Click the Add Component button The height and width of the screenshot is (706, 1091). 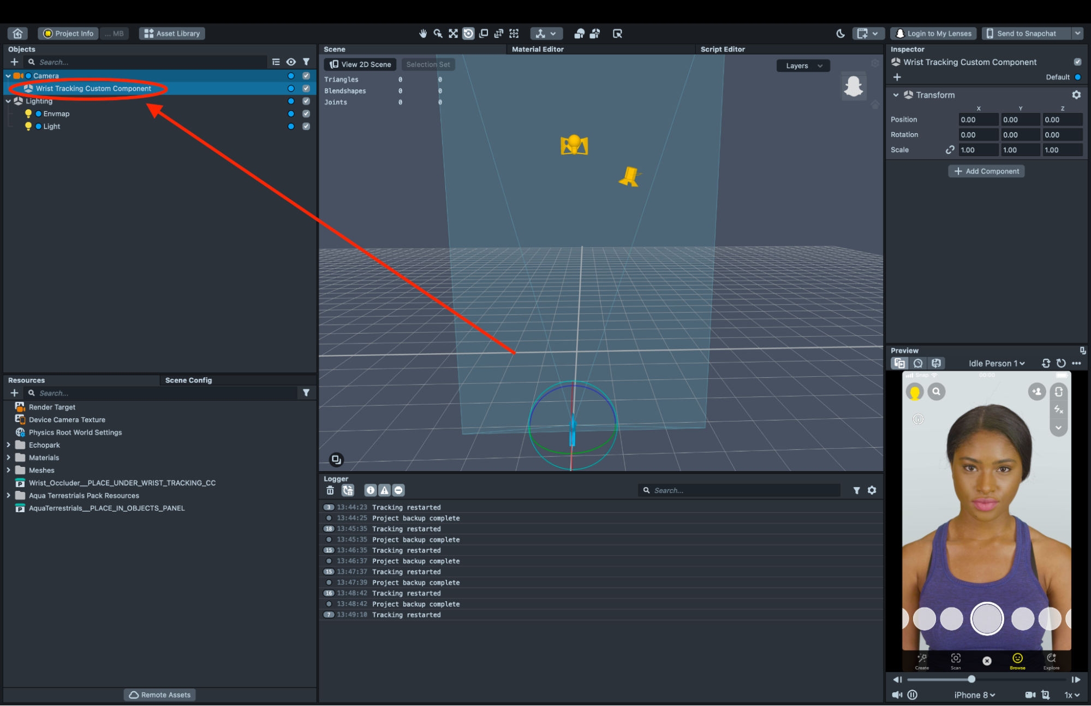(986, 171)
